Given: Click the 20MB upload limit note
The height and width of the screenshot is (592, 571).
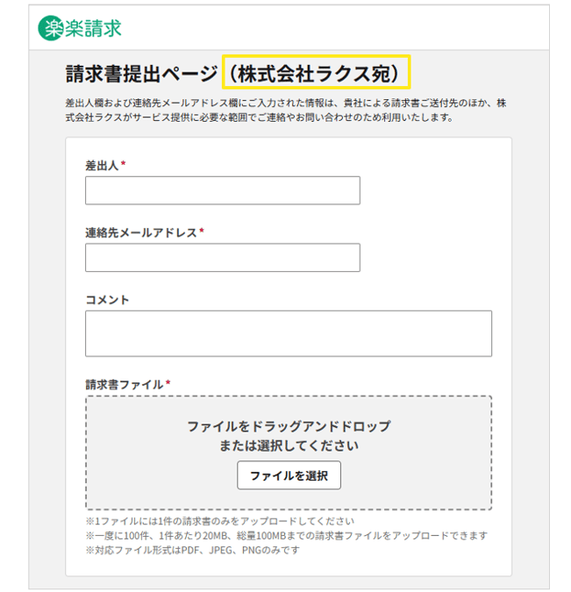Looking at the screenshot, I should (286, 536).
